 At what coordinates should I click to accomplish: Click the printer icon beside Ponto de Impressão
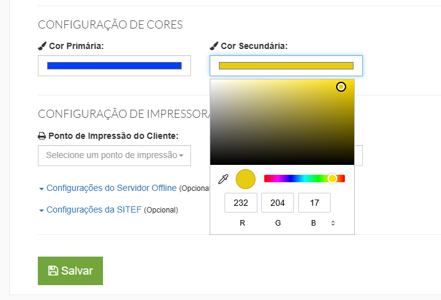pos(42,136)
